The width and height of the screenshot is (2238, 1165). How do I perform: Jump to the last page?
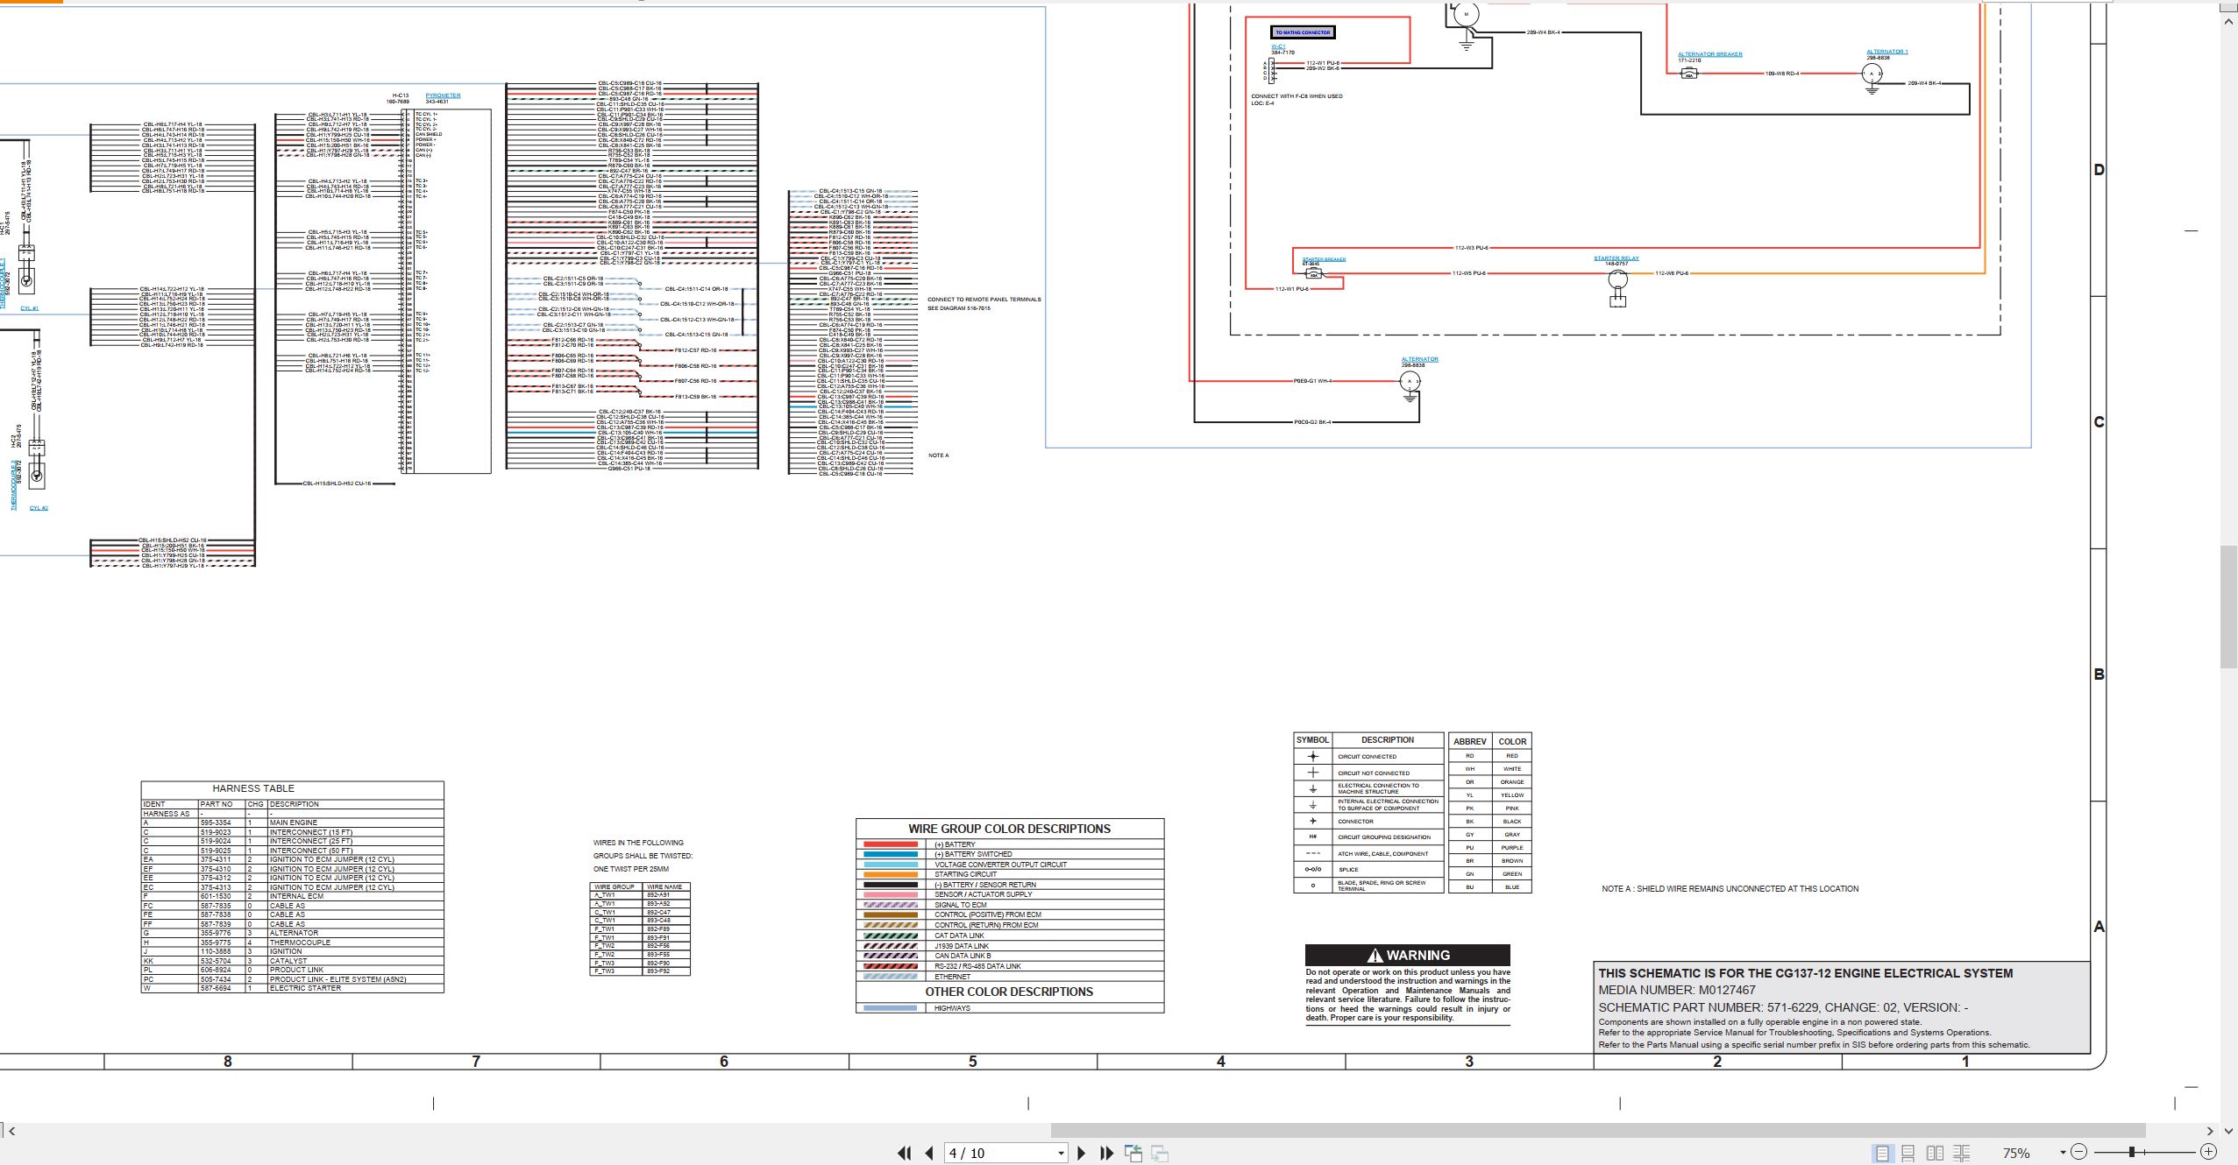1106,1153
